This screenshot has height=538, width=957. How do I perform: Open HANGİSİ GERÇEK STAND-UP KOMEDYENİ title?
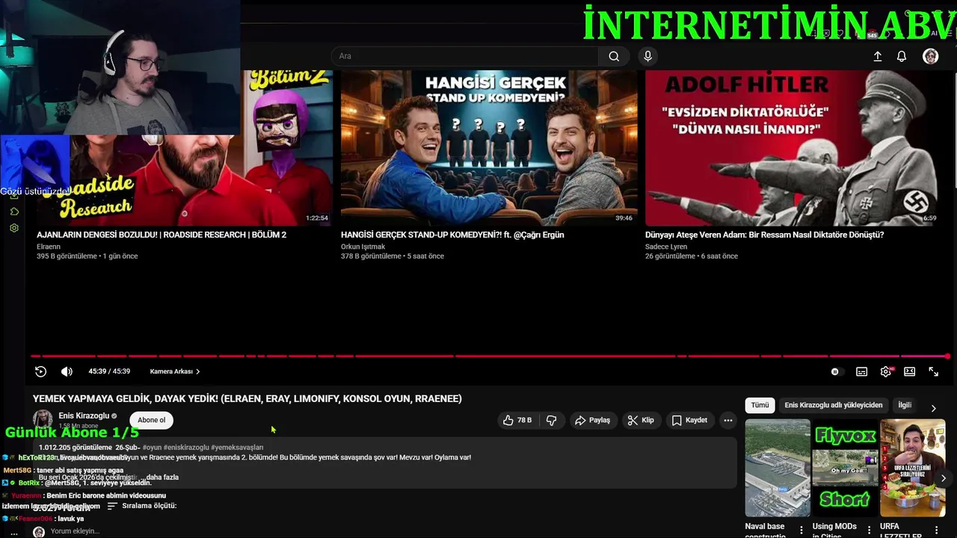tap(452, 235)
